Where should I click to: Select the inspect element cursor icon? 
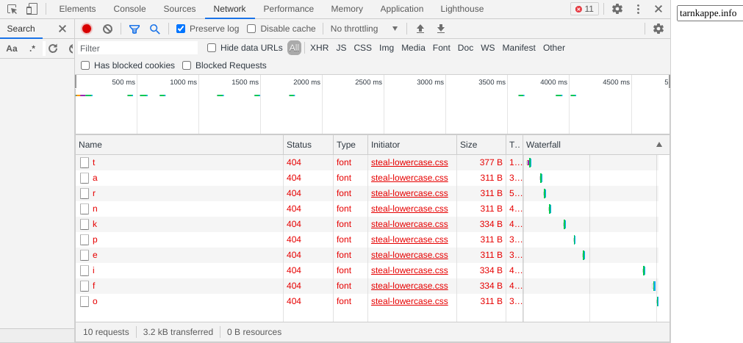point(12,9)
